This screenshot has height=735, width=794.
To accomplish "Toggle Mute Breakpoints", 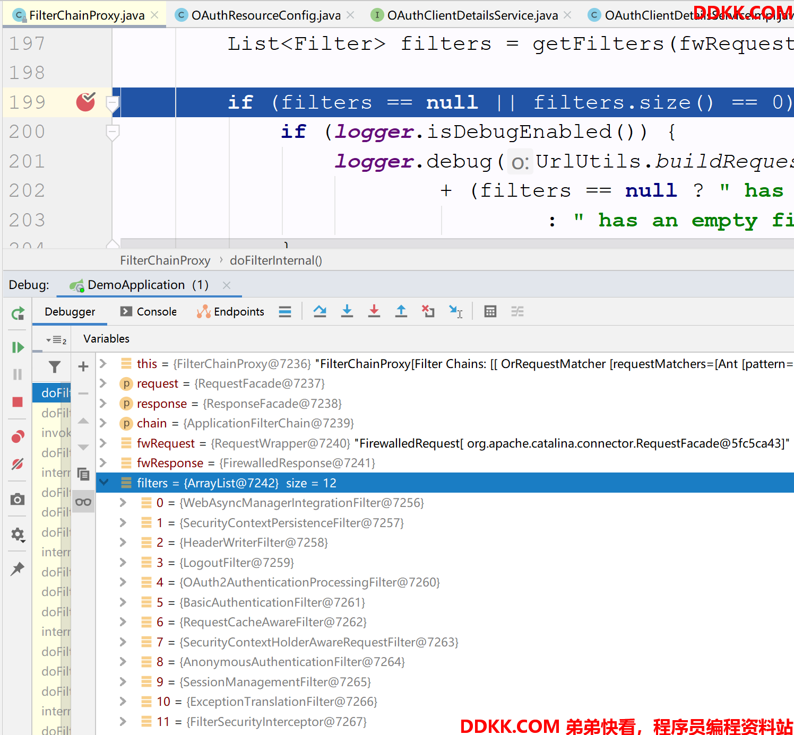I will pyautogui.click(x=18, y=464).
